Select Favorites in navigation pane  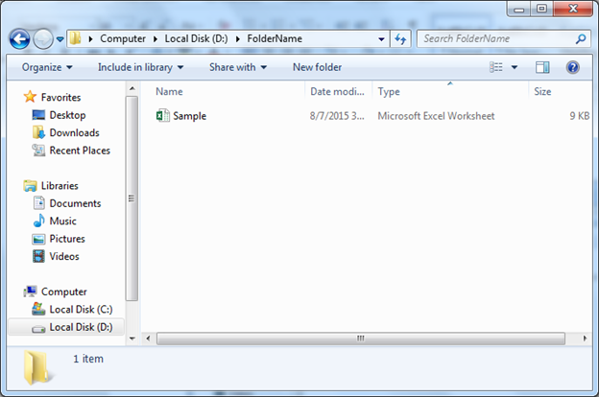[x=61, y=98]
